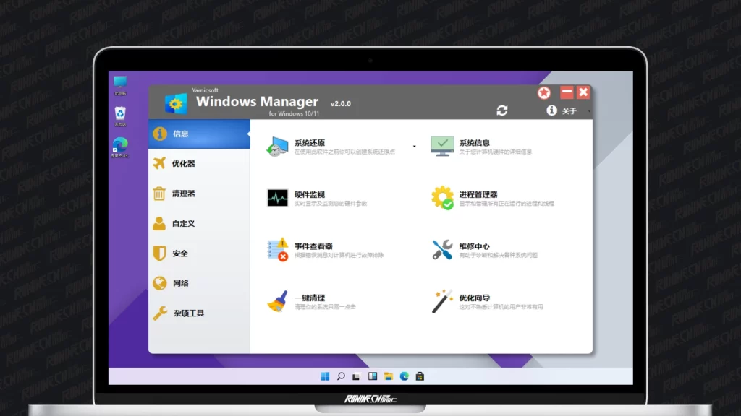741x416 pixels.
Task: Start One-Click Cleaner (一键清理) broom icon
Action: (x=277, y=301)
